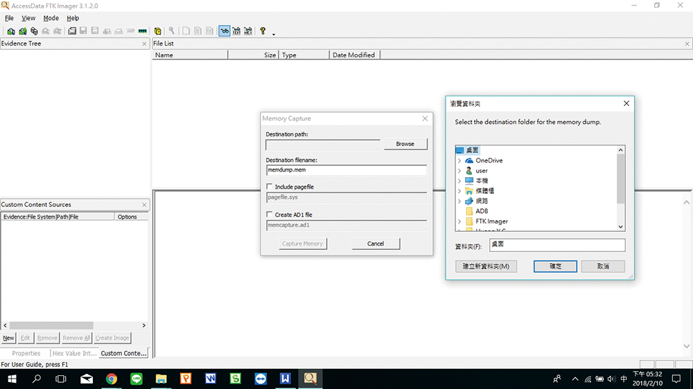
Task: Click the Obtain Protected Files yellow icon
Action: click(157, 31)
